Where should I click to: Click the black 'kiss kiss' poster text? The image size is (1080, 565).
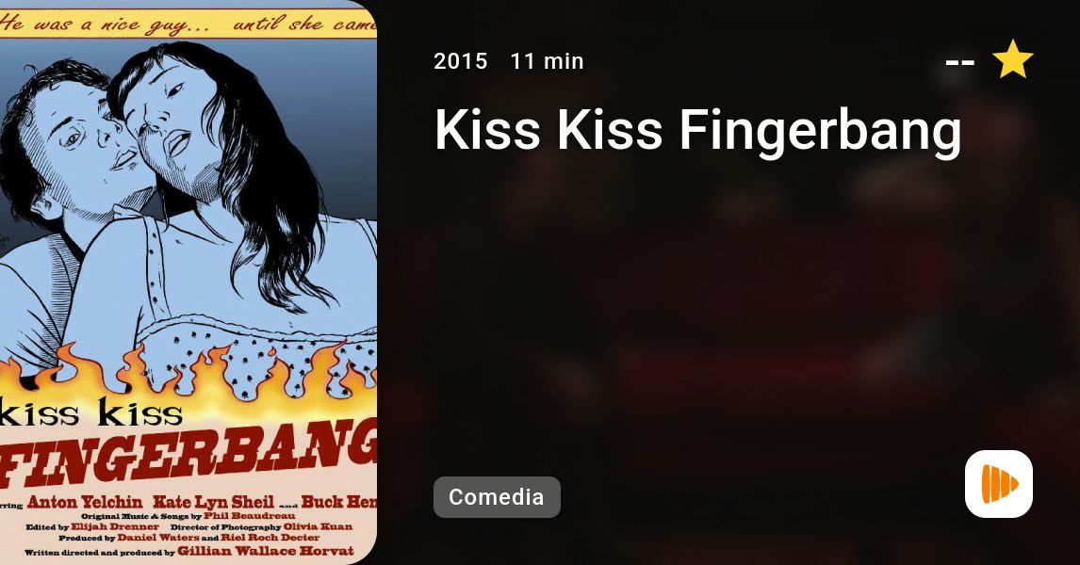[x=91, y=412]
